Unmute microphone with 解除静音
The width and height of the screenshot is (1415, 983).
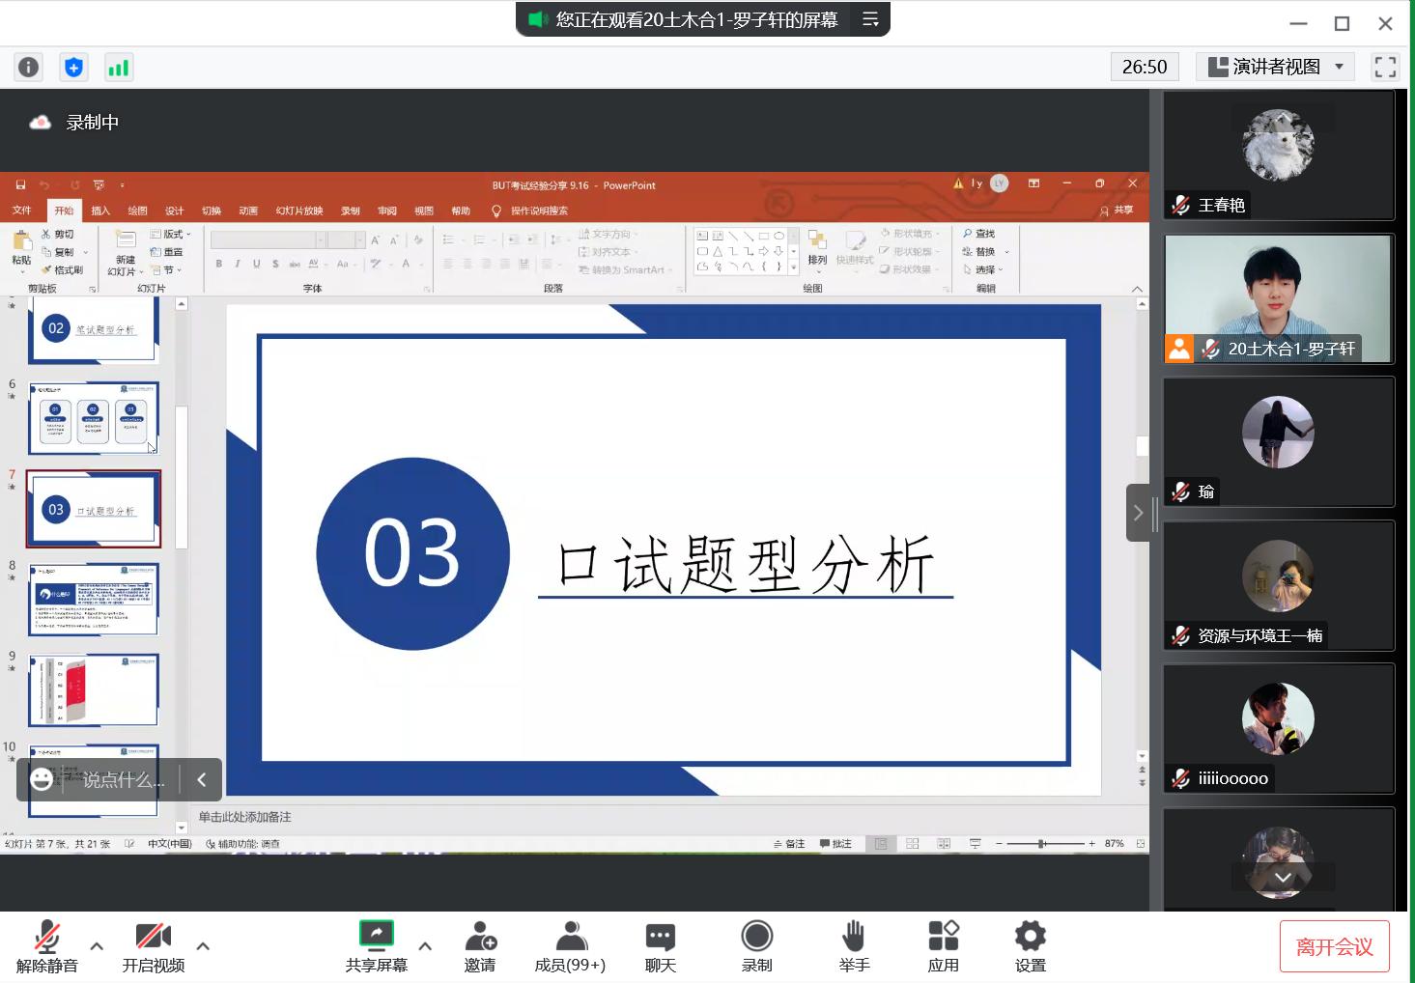[x=46, y=945]
